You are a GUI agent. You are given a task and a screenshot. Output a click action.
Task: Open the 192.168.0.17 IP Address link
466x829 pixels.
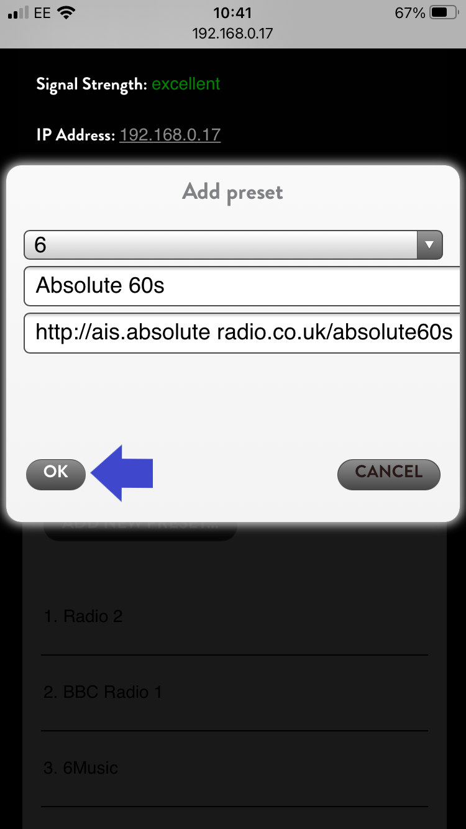[x=170, y=135]
